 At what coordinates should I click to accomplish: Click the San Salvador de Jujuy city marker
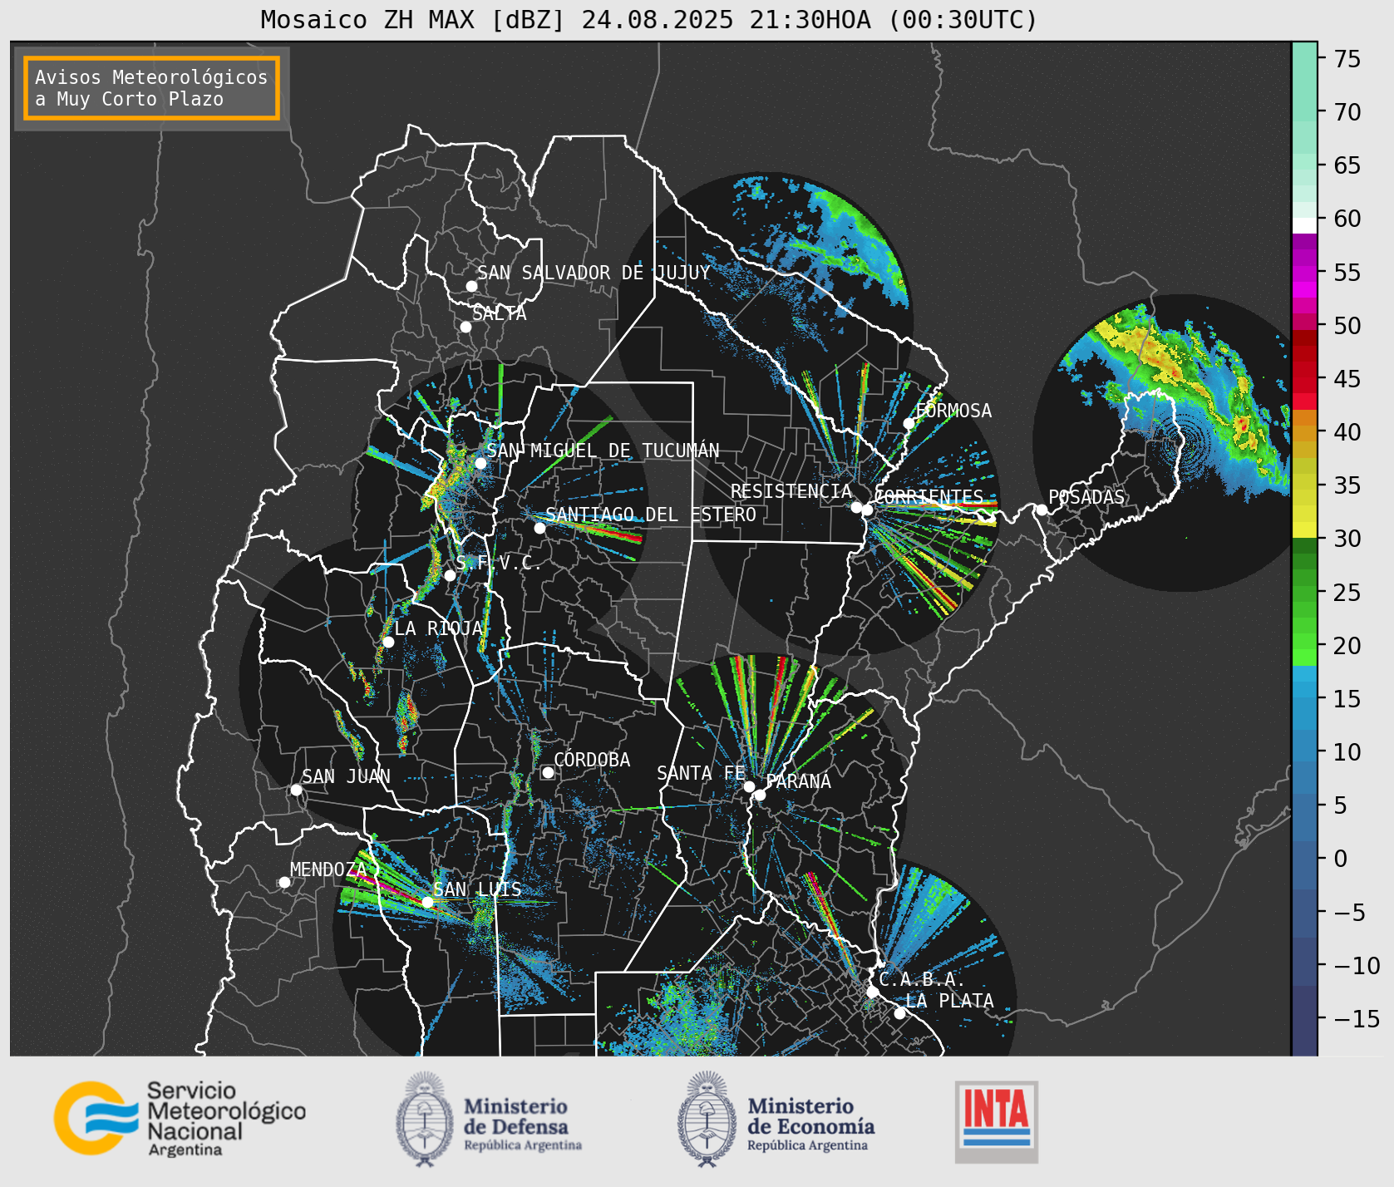[471, 286]
